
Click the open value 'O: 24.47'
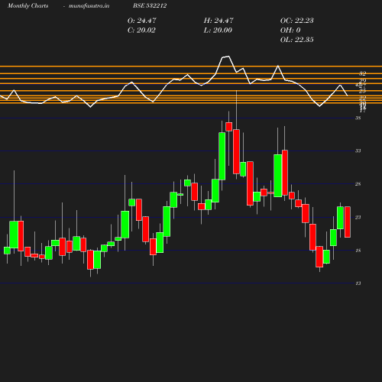click(x=142, y=21)
